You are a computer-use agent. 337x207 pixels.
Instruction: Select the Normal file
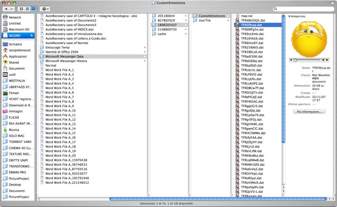(x=51, y=65)
